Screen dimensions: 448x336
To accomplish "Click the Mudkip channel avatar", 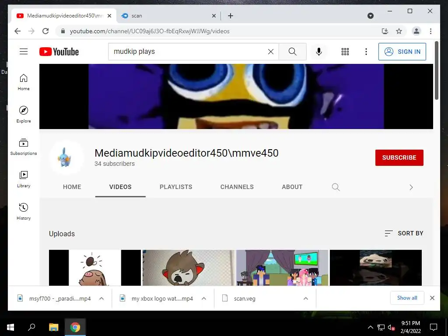I will pyautogui.click(x=66, y=157).
